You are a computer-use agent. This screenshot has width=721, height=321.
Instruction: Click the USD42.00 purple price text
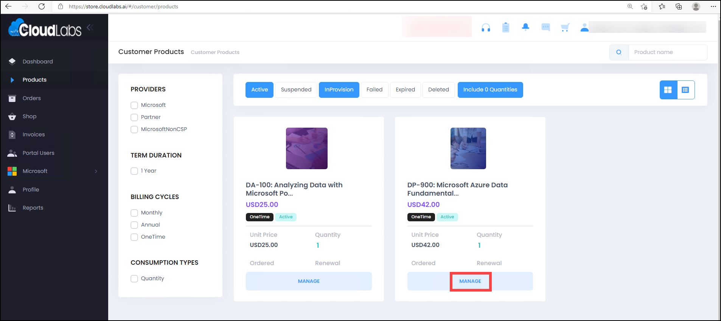(x=423, y=205)
